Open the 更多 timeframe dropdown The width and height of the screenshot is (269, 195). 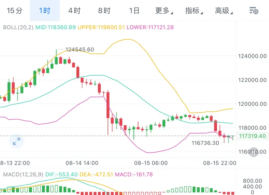click(164, 11)
